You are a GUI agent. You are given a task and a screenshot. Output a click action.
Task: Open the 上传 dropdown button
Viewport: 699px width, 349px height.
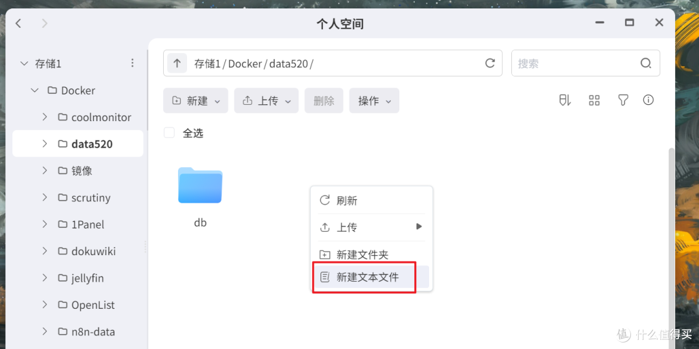coord(267,101)
